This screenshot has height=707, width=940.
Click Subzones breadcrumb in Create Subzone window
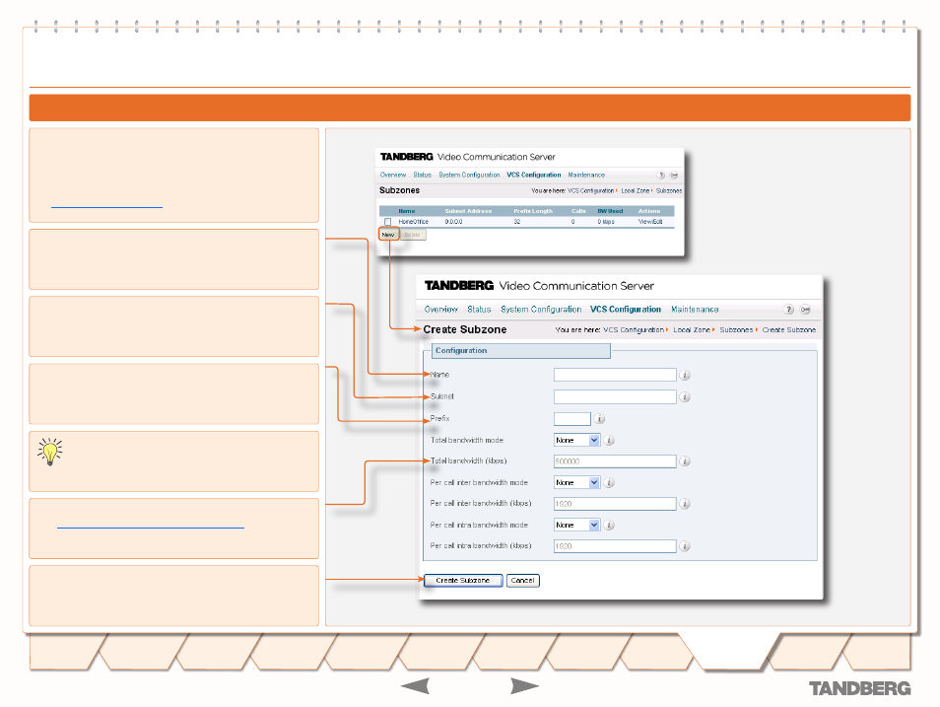736,330
